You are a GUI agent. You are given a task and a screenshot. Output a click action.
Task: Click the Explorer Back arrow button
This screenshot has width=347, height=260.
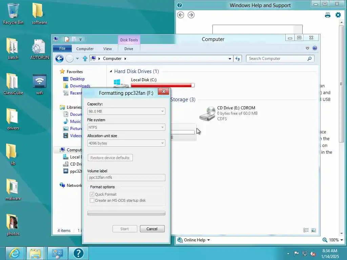click(x=59, y=59)
